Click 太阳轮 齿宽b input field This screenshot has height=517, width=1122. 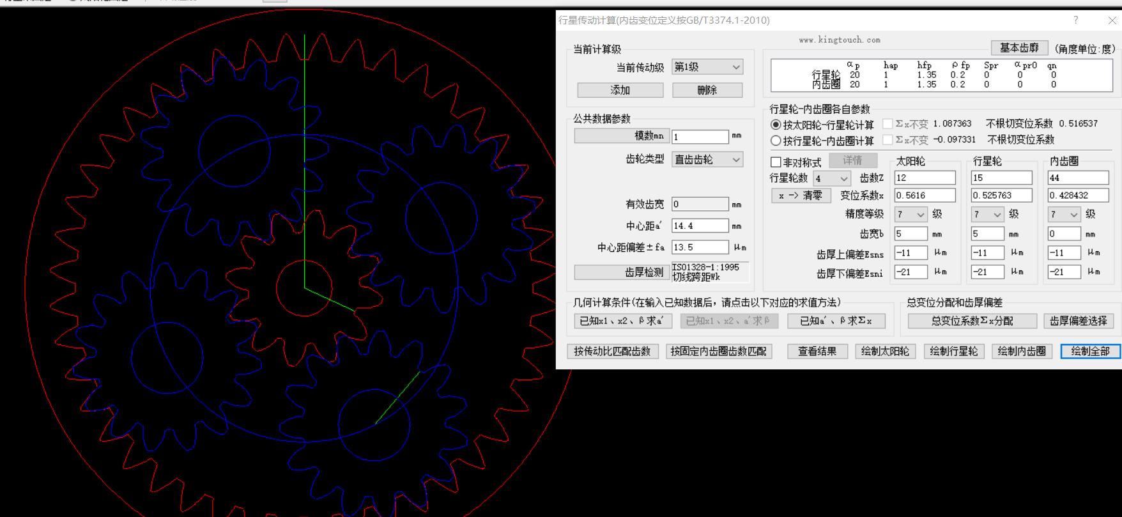click(911, 234)
